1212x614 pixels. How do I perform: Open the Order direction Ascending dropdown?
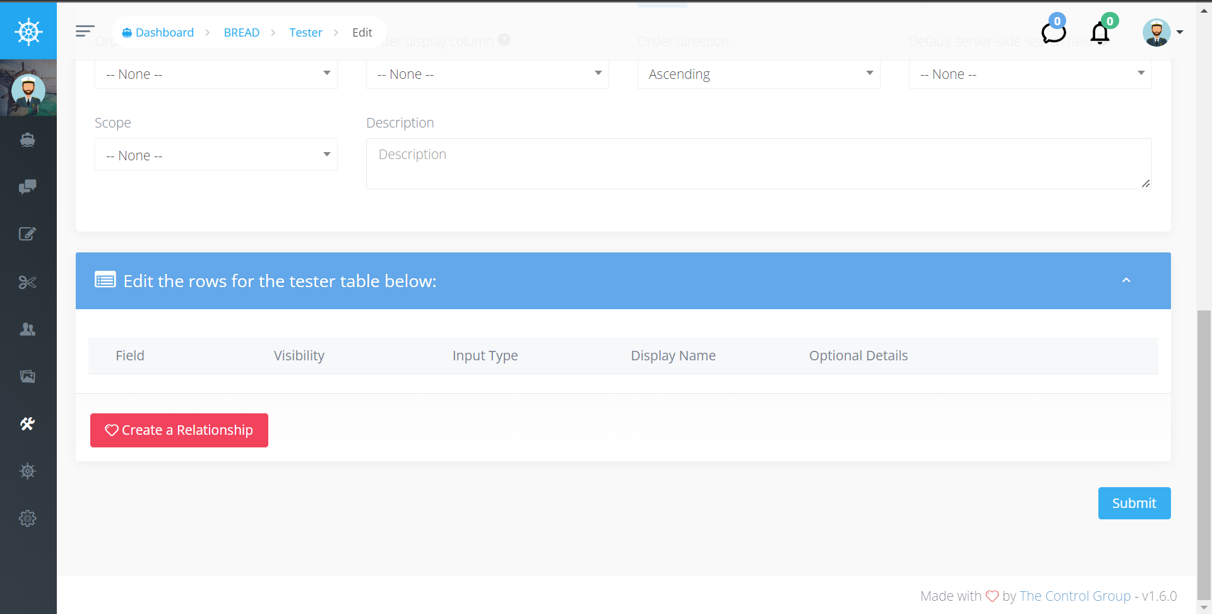[759, 74]
